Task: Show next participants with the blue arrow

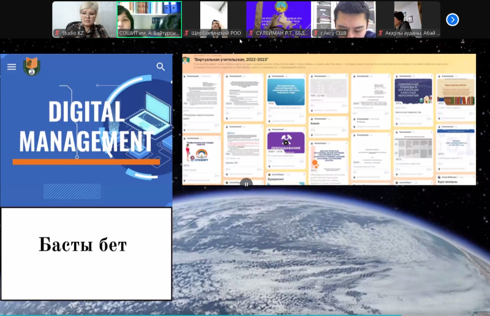Action: tap(453, 20)
